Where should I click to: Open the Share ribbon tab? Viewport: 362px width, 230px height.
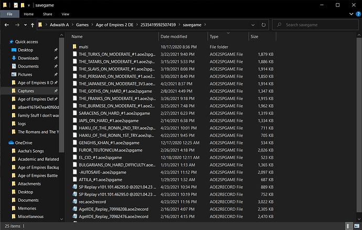[x=47, y=14]
